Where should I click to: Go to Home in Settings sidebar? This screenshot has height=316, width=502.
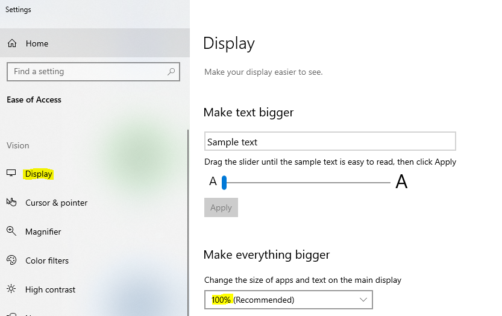coord(37,43)
